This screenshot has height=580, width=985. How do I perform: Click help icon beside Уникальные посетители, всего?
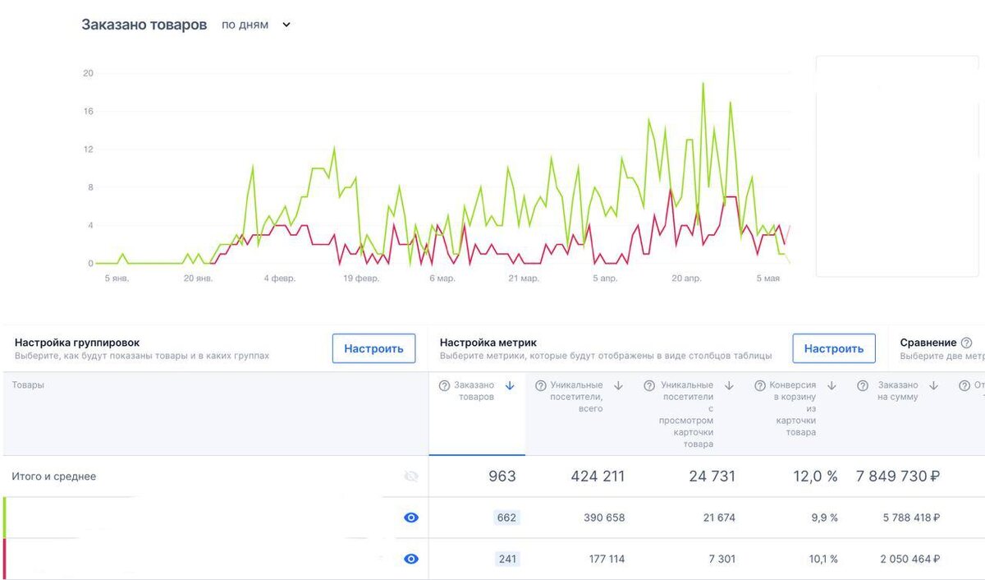point(541,385)
